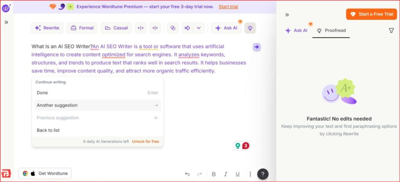Open the three-dot more options menu
The width and height of the screenshot is (400, 182).
point(250,174)
